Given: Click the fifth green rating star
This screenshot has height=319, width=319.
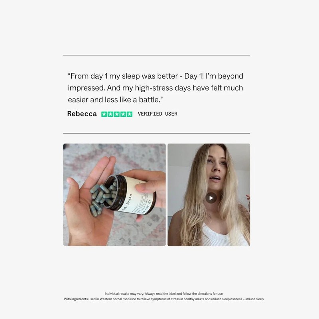Looking at the screenshot, I should [x=129, y=114].
